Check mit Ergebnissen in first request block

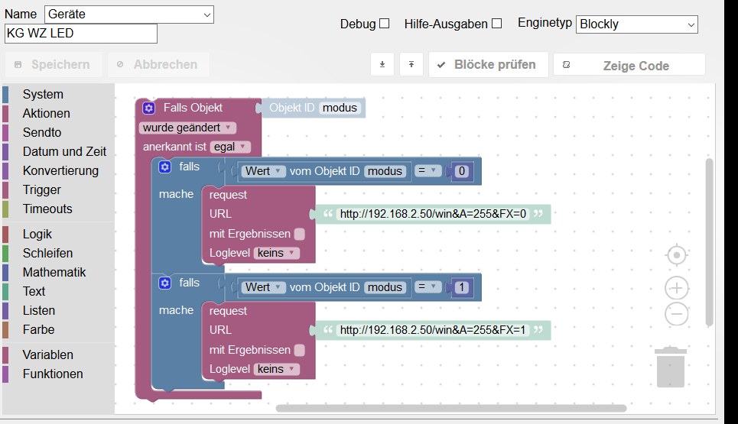299,234
